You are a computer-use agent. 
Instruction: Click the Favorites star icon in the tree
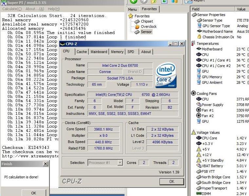pyautogui.click(x=130, y=16)
